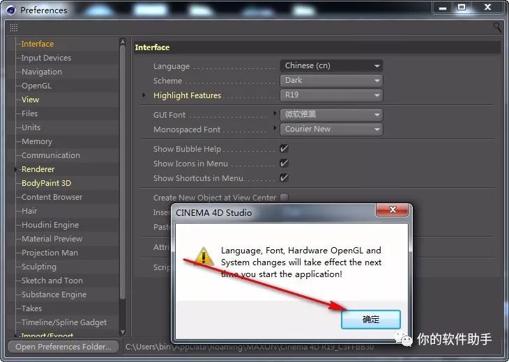Open View preferences
The width and height of the screenshot is (509, 362).
[30, 100]
